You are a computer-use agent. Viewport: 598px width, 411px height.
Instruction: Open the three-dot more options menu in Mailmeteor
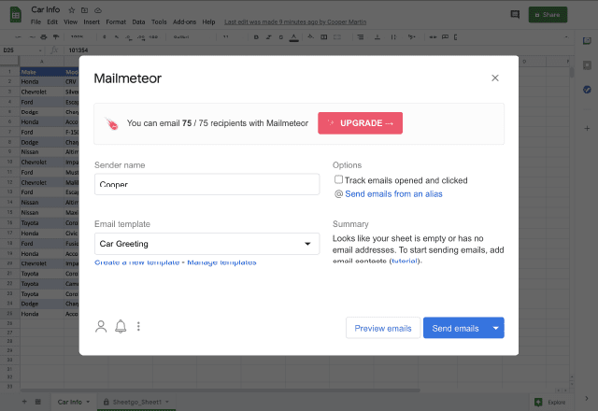pyautogui.click(x=138, y=326)
